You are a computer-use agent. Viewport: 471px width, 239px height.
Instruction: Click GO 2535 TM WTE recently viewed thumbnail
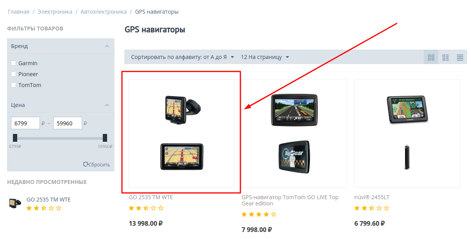pos(15,203)
